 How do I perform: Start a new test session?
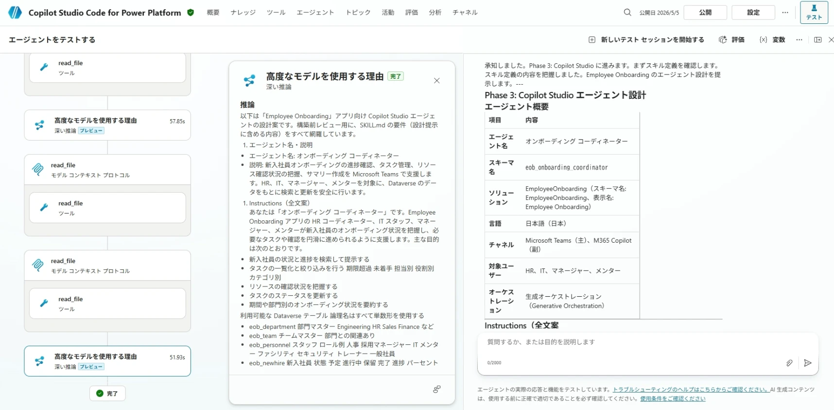(x=646, y=40)
